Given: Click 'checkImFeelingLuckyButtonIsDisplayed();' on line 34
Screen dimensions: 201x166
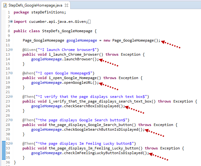Looking at the screenshot, I should 106,153.
